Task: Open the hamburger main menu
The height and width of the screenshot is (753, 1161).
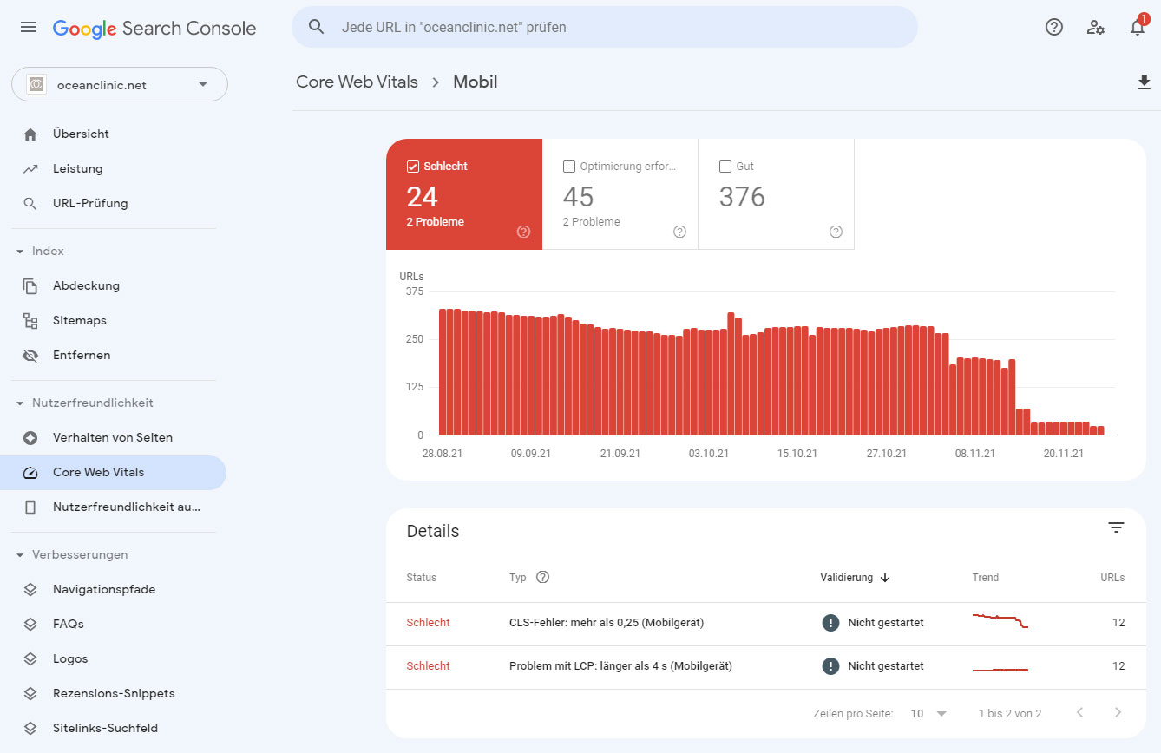Action: [x=29, y=27]
